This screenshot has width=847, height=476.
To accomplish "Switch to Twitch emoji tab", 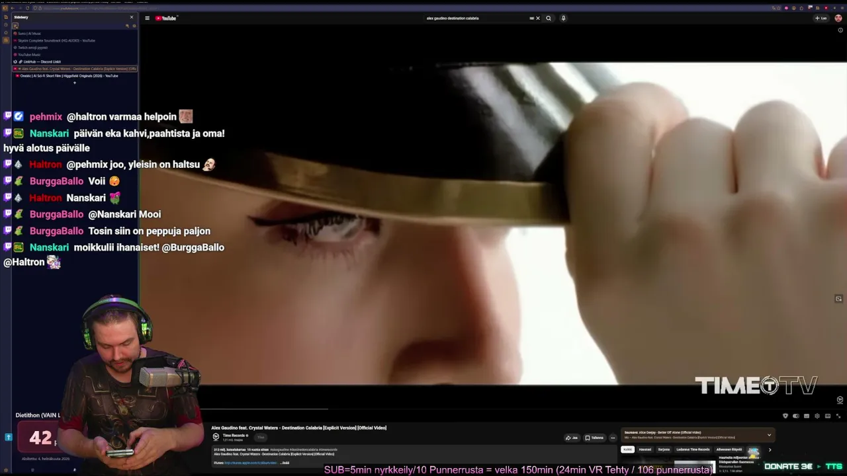I will point(75,48).
